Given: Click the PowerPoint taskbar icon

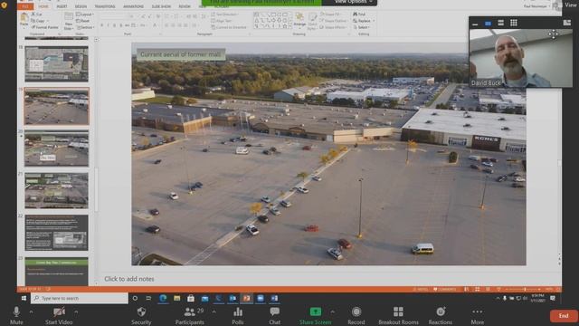Looking at the screenshot, I should 247,298.
